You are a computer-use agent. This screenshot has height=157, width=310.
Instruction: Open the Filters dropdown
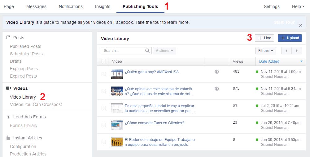pos(266,51)
